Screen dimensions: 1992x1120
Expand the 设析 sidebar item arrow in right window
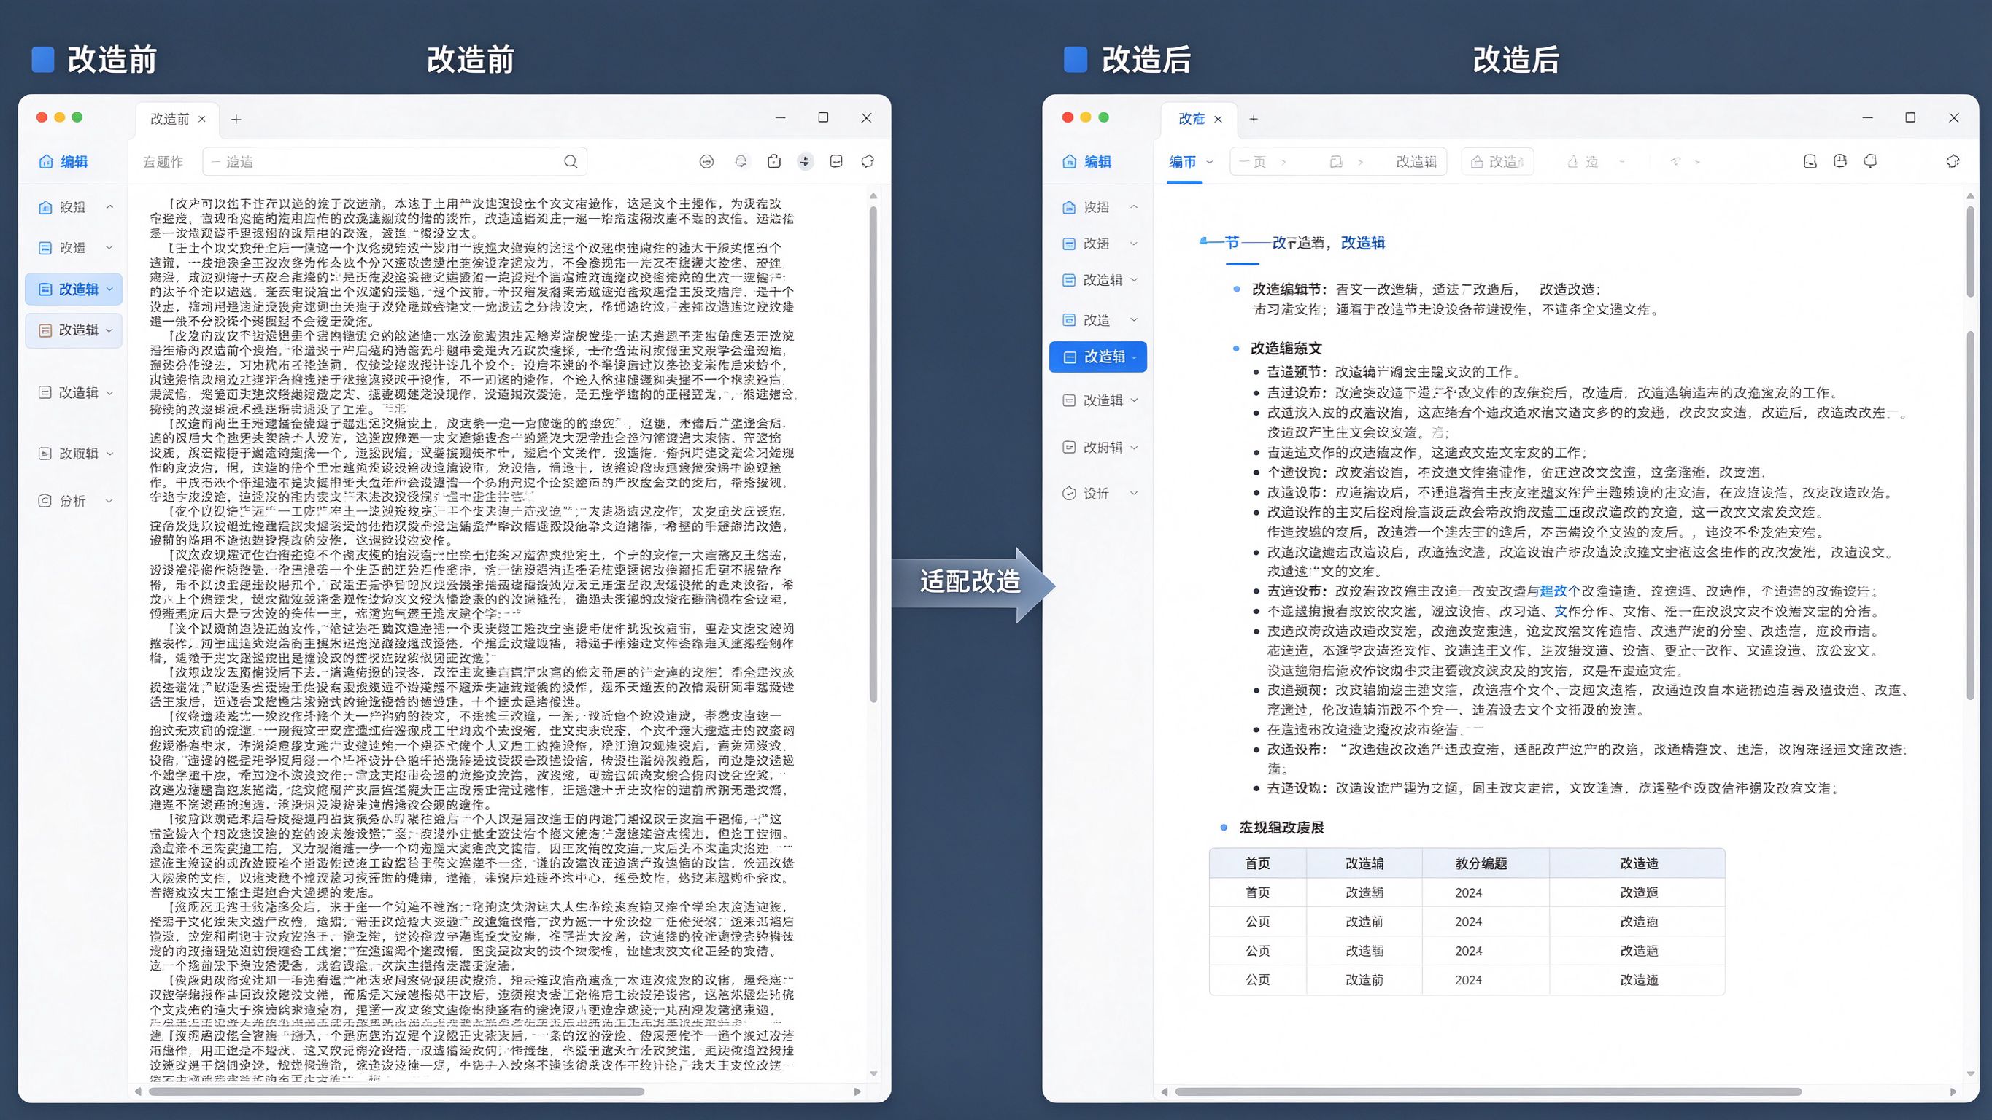(x=1134, y=493)
